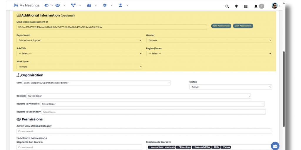Click the notifications bell icon
The height and width of the screenshot is (150, 301).
(256, 6)
